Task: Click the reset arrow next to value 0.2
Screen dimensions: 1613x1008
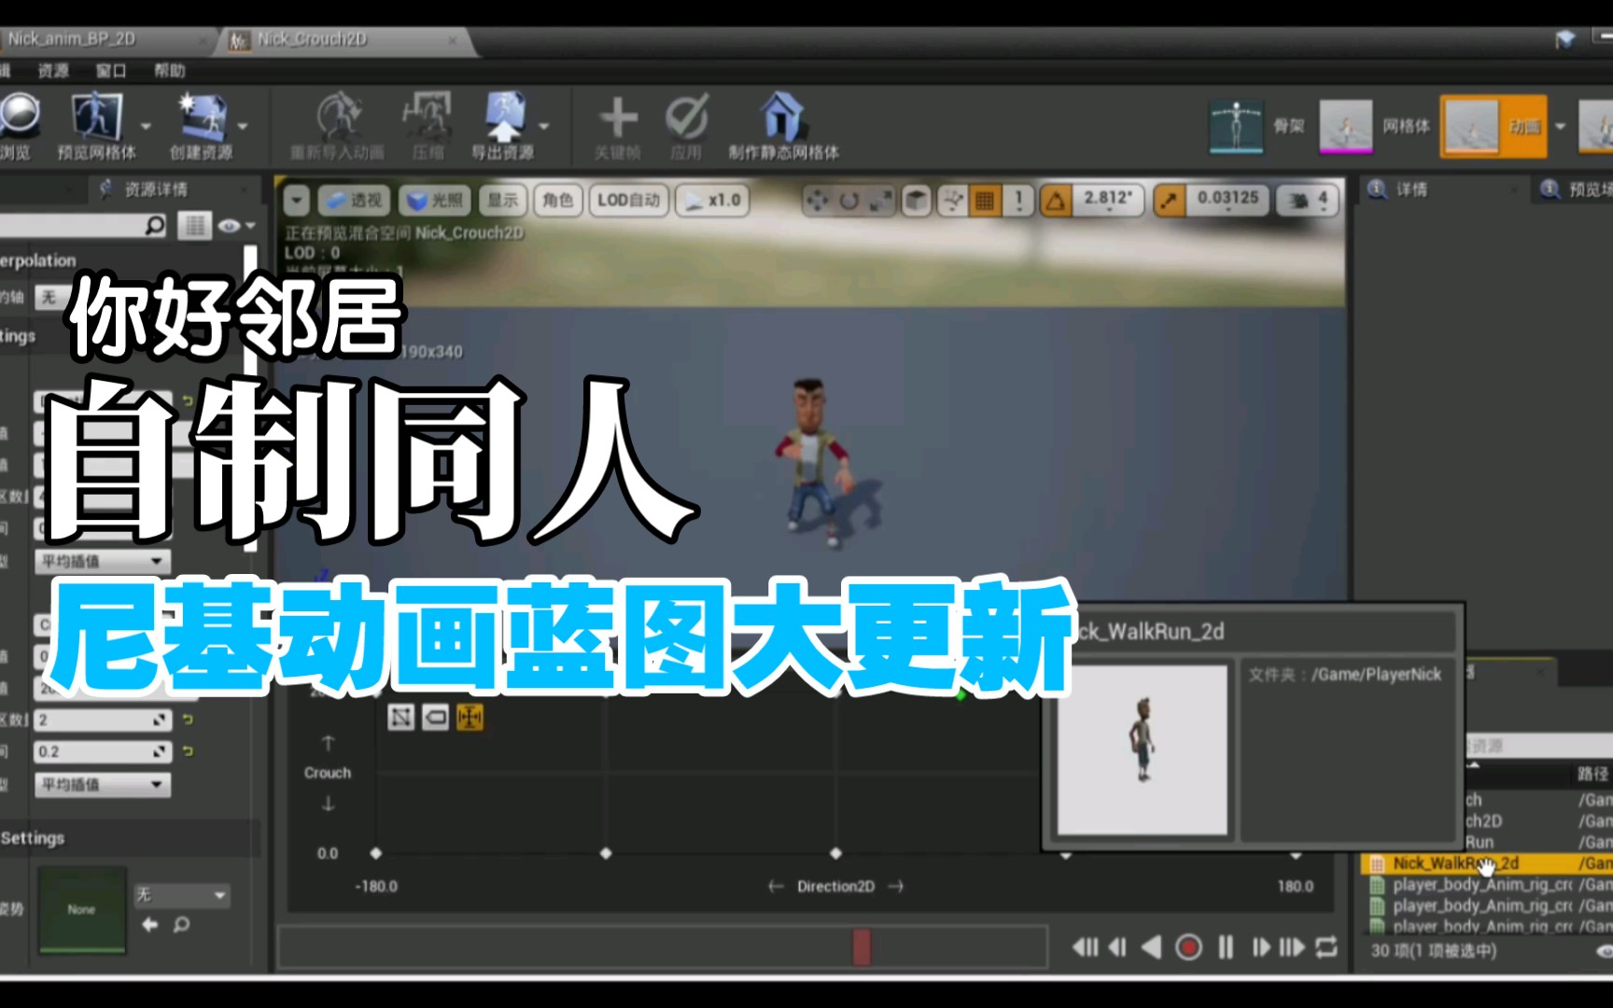Action: pyautogui.click(x=188, y=751)
